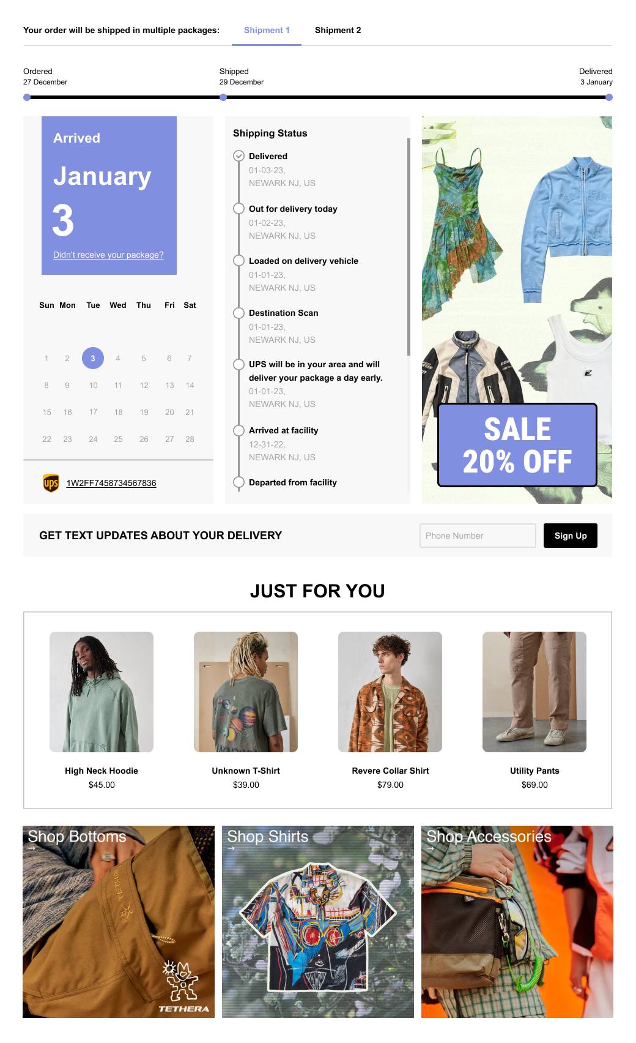This screenshot has height=1043, width=636.
Task: Click the Shop Bottoms arrow icon
Action: click(x=32, y=848)
